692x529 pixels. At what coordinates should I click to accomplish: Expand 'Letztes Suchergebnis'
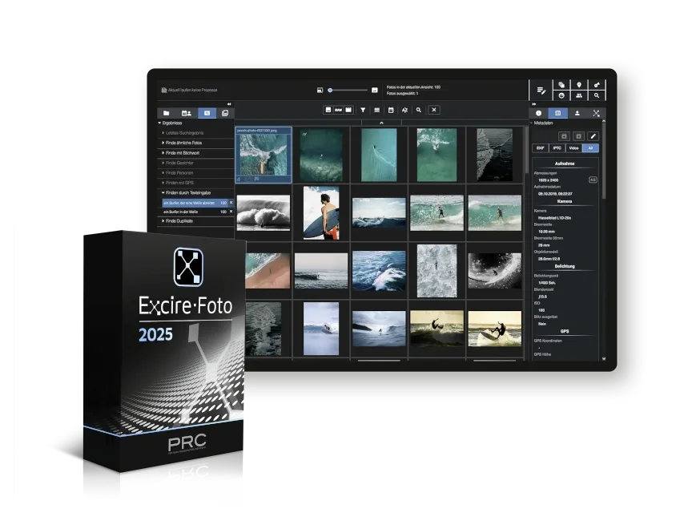[163, 133]
